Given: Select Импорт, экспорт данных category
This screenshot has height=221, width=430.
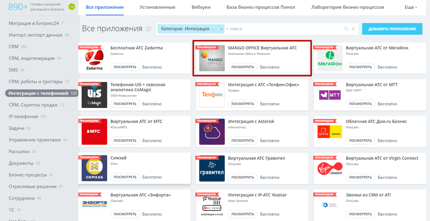Looking at the screenshot, I should click(39, 35).
